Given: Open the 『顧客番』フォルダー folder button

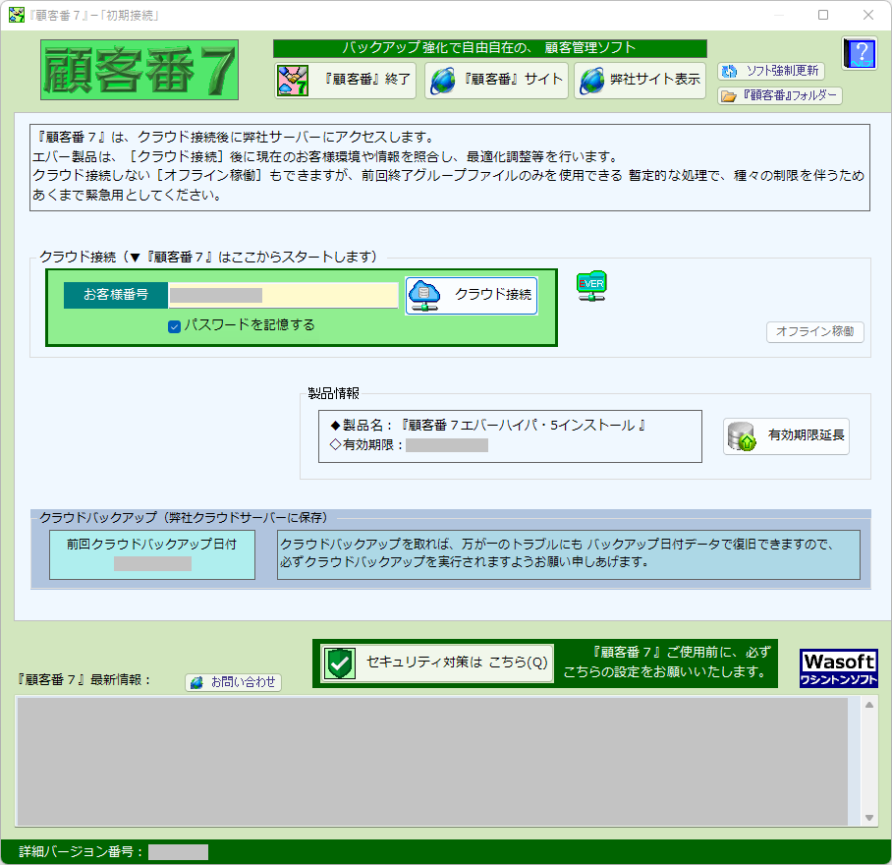Looking at the screenshot, I should click(x=779, y=95).
